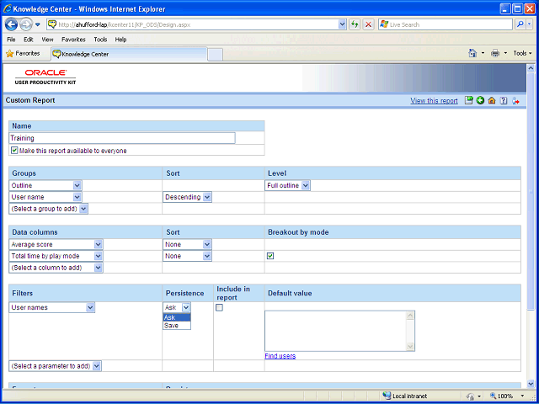The image size is (539, 404).
Task: Open the address bar history dropdown arrow
Action: [343, 24]
